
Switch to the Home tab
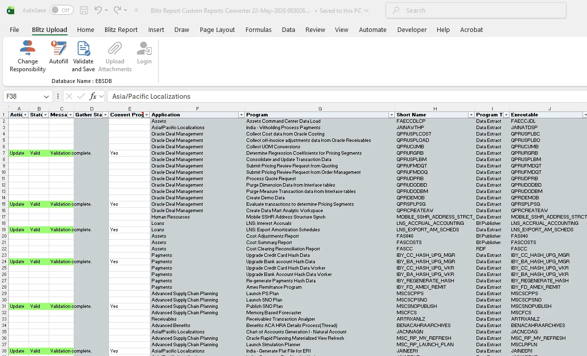click(85, 29)
